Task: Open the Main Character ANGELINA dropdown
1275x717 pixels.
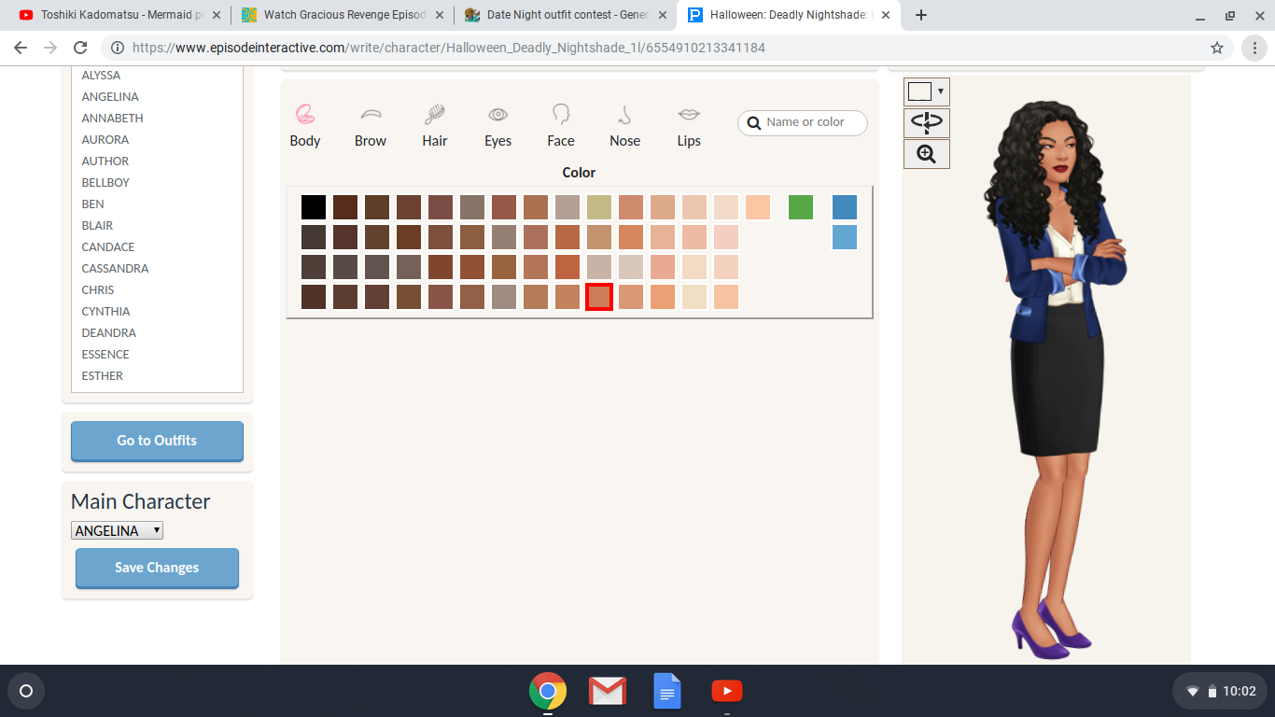Action: coord(117,530)
